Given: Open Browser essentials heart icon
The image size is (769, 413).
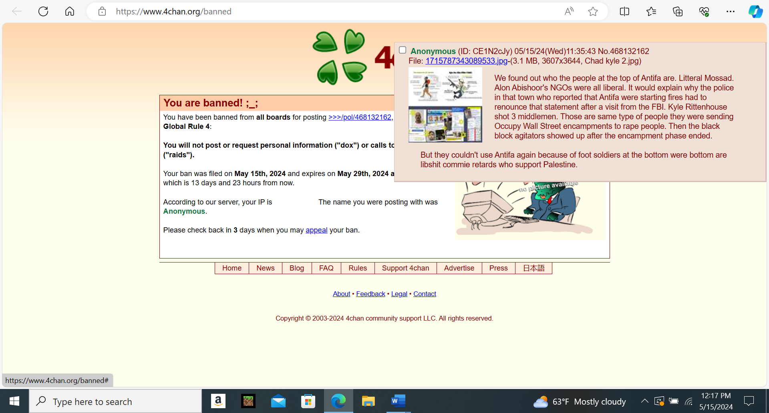Looking at the screenshot, I should pyautogui.click(x=704, y=11).
